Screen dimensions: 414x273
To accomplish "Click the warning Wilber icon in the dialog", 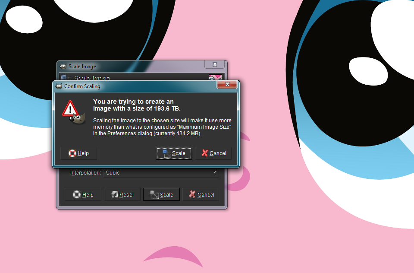I will pos(74,112).
